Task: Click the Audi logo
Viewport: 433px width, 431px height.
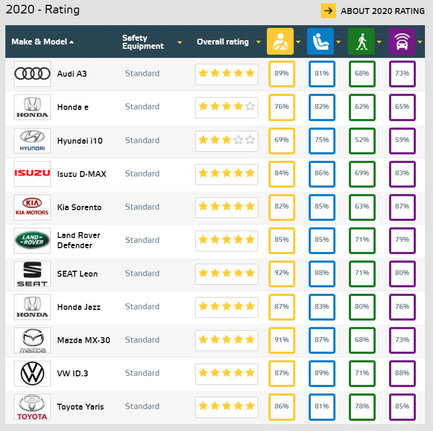Action: 32,73
